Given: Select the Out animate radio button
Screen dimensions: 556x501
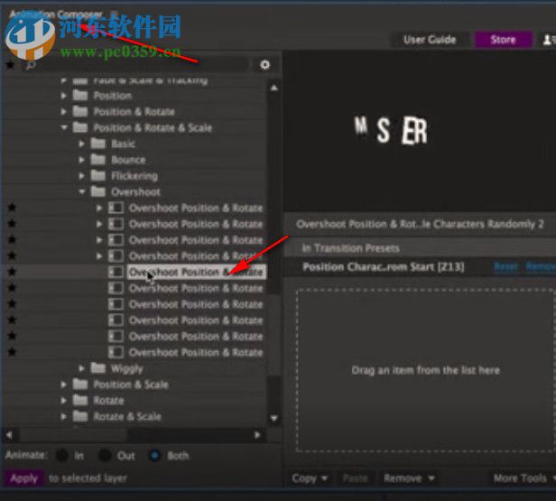Looking at the screenshot, I should pos(105,455).
